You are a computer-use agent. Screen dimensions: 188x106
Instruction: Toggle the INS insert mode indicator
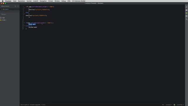pyautogui.click(x=163, y=105)
